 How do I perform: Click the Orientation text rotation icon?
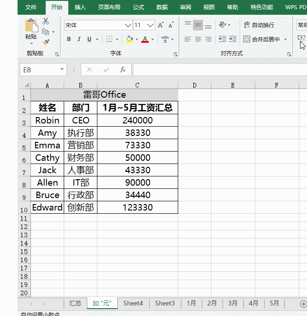[223, 25]
